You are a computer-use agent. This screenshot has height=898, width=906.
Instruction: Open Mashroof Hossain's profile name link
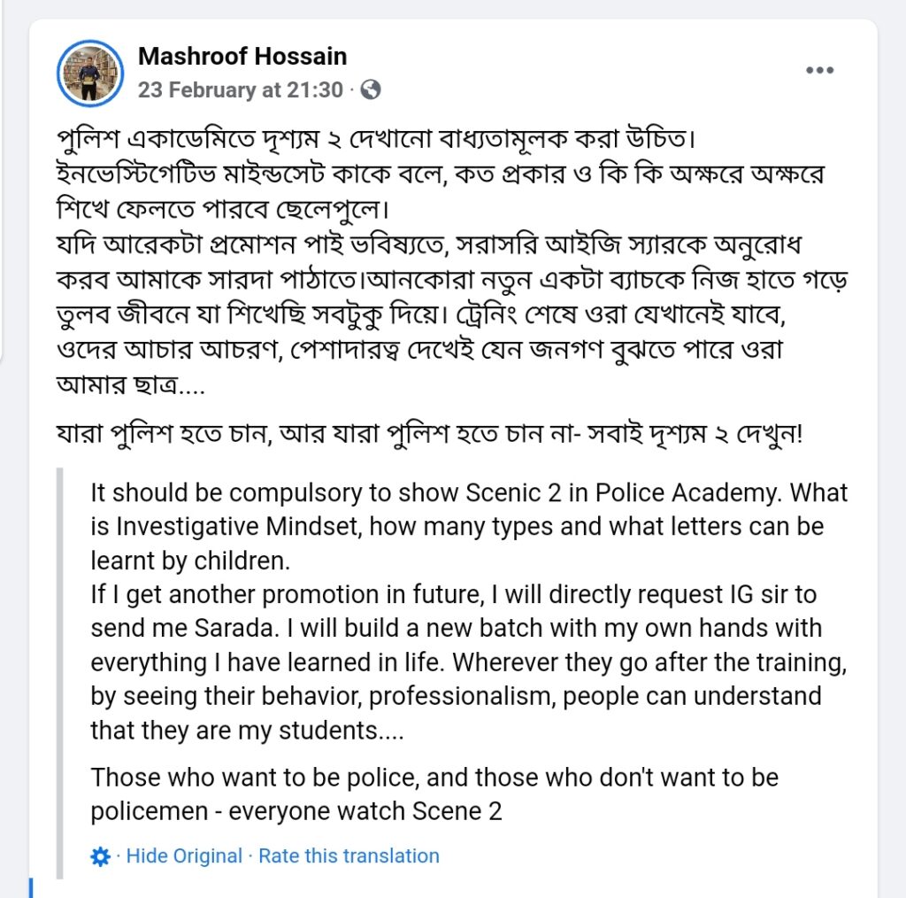[x=242, y=56]
